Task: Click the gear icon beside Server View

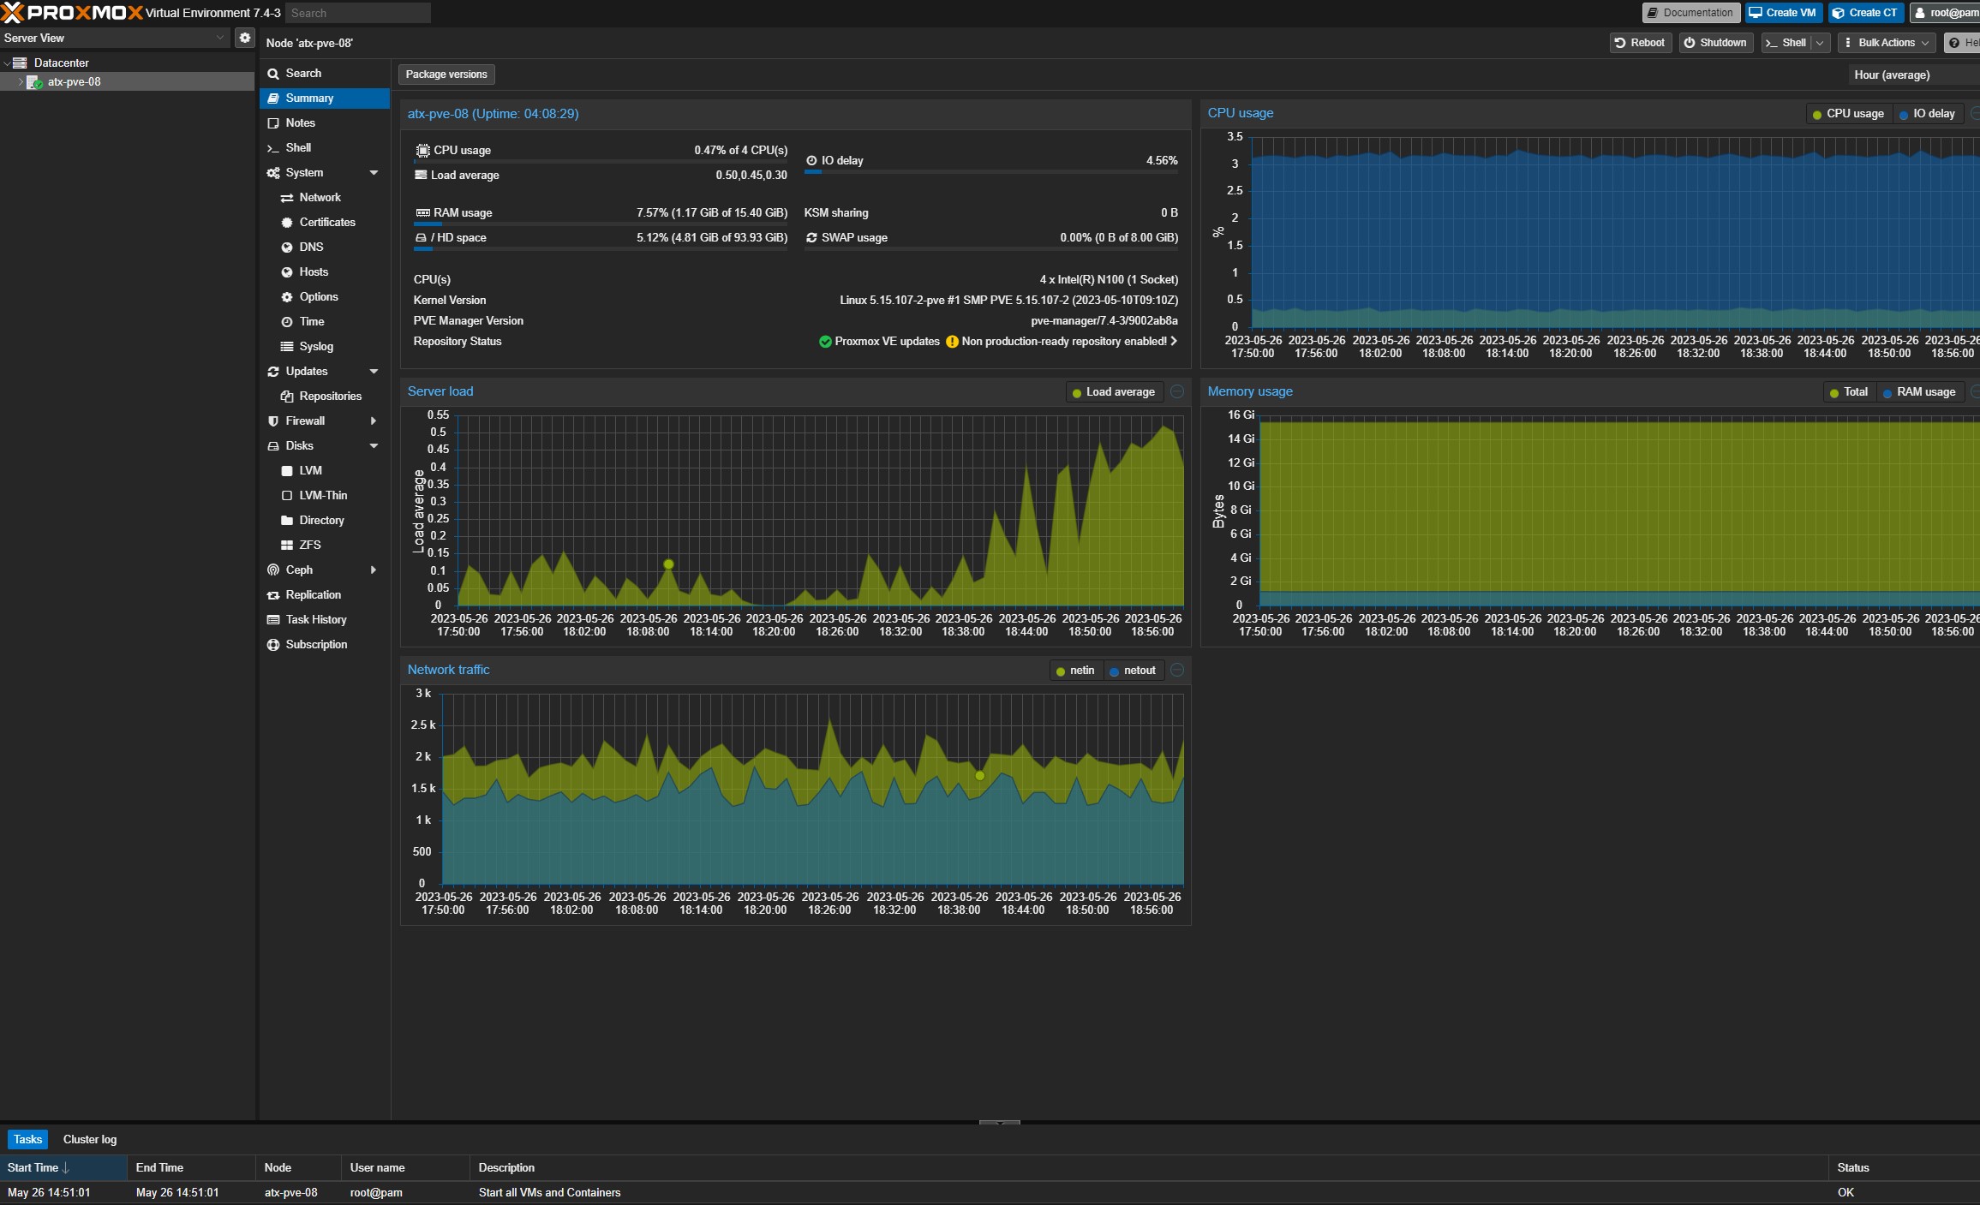Action: (x=245, y=38)
